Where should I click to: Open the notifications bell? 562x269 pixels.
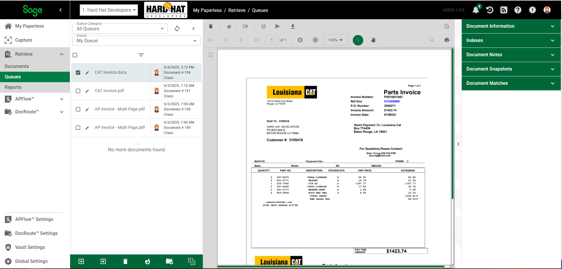[476, 10]
